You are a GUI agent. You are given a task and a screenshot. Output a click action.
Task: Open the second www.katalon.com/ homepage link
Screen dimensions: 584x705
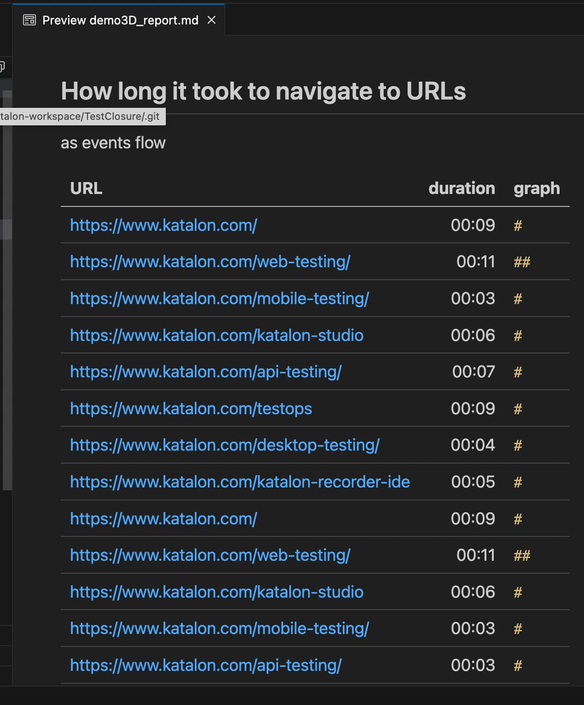click(164, 519)
